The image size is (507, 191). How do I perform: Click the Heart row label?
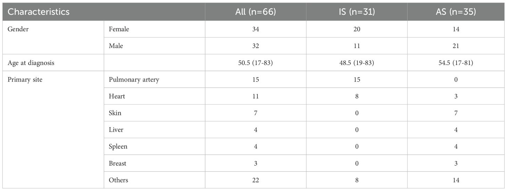117,96
